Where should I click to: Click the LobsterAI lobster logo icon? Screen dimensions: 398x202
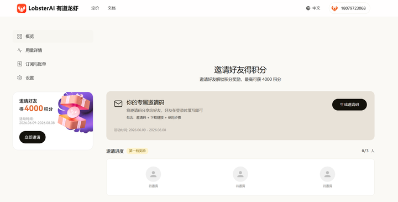click(22, 8)
